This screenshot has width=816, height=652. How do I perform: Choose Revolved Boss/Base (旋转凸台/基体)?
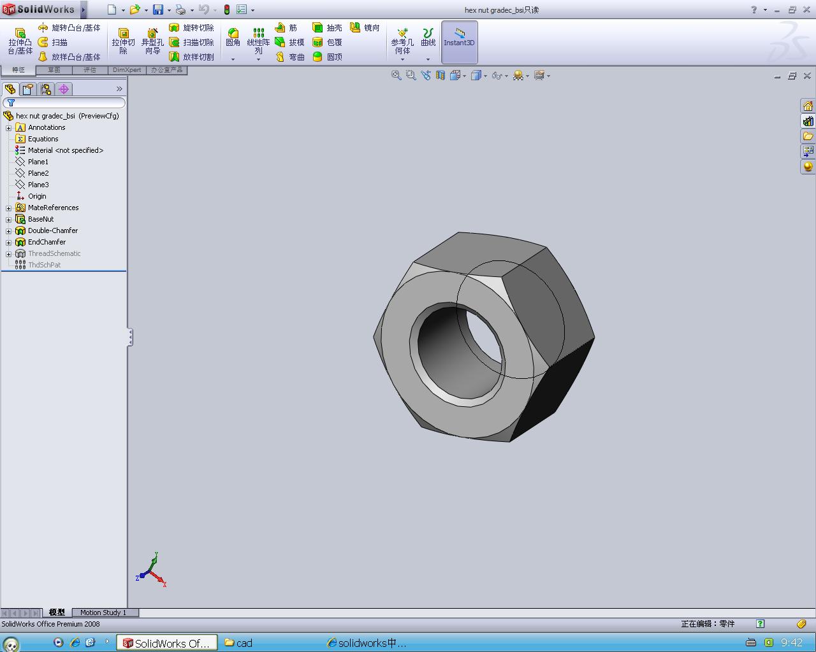point(69,28)
